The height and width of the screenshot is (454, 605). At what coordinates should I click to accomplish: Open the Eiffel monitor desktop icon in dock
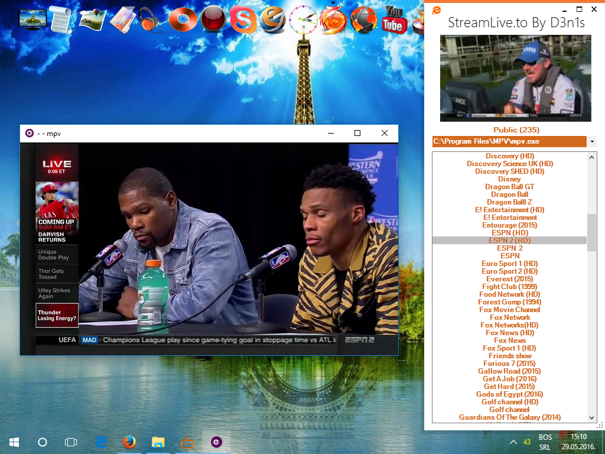coord(33,20)
